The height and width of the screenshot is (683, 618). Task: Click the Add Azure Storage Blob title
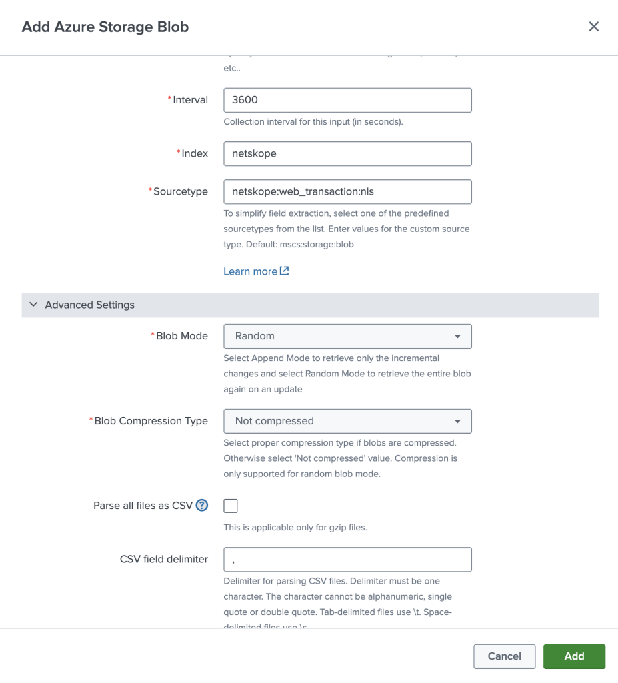(x=105, y=27)
